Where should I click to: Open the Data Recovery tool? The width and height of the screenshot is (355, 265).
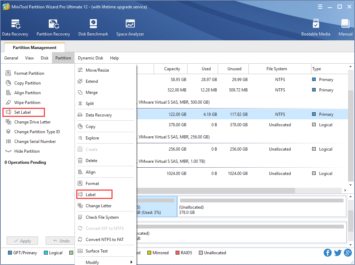15,27
